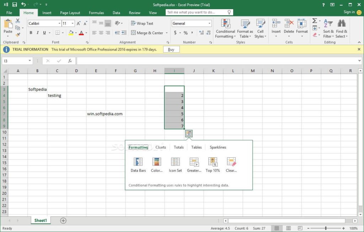Adjust the zoom slider handle
The width and height of the screenshot is (364, 232).
326,228
